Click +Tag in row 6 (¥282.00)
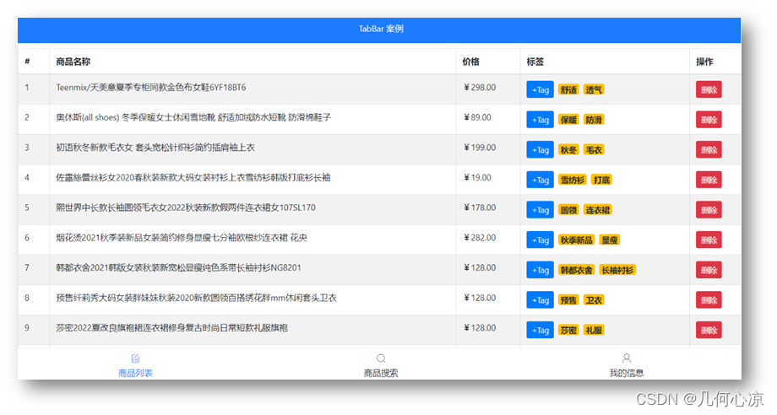The width and height of the screenshot is (777, 415). tap(541, 240)
